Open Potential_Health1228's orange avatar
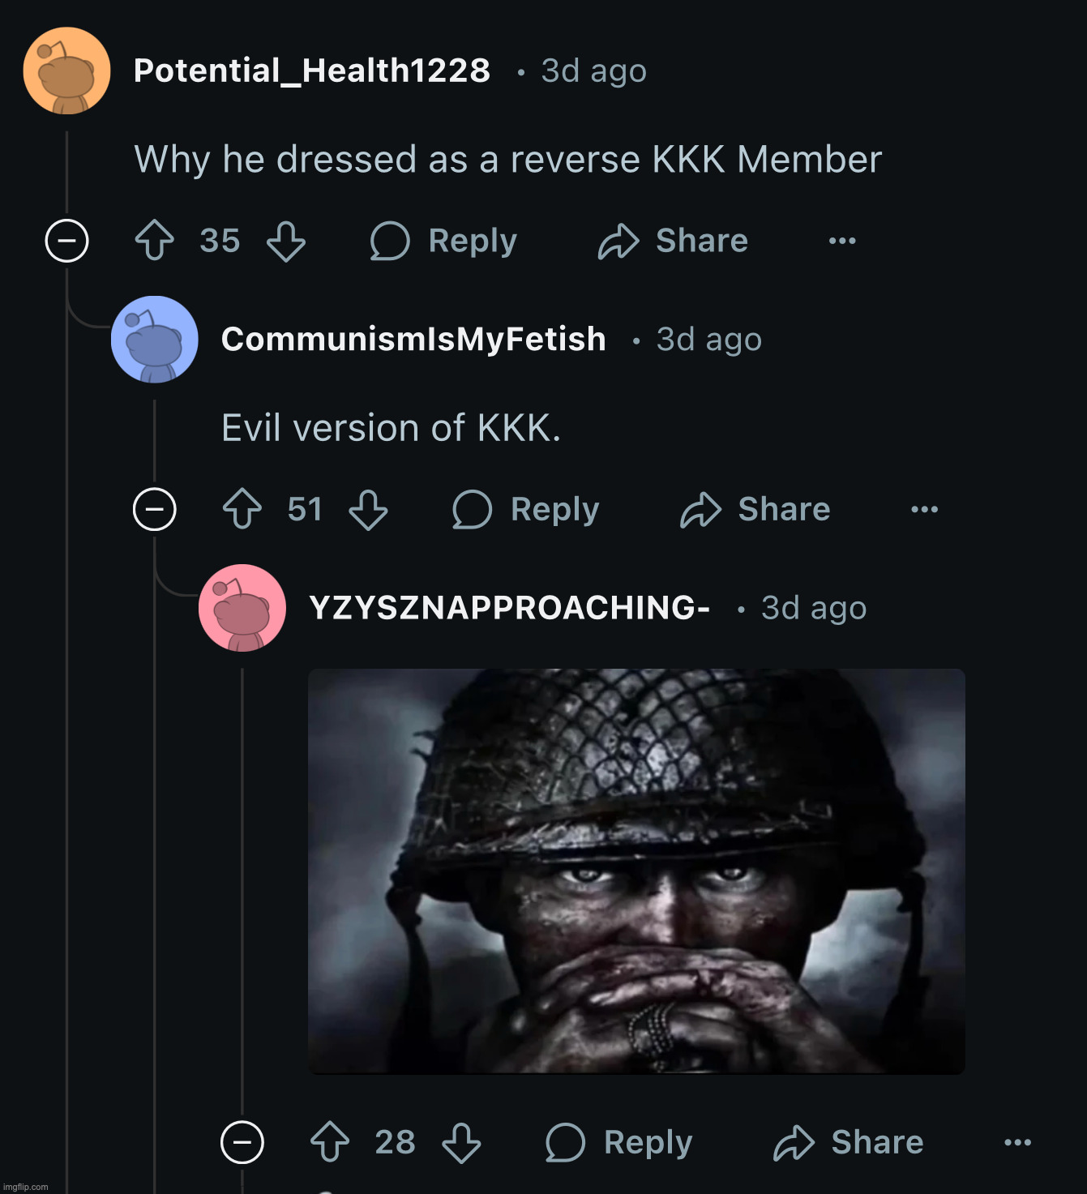 67,71
